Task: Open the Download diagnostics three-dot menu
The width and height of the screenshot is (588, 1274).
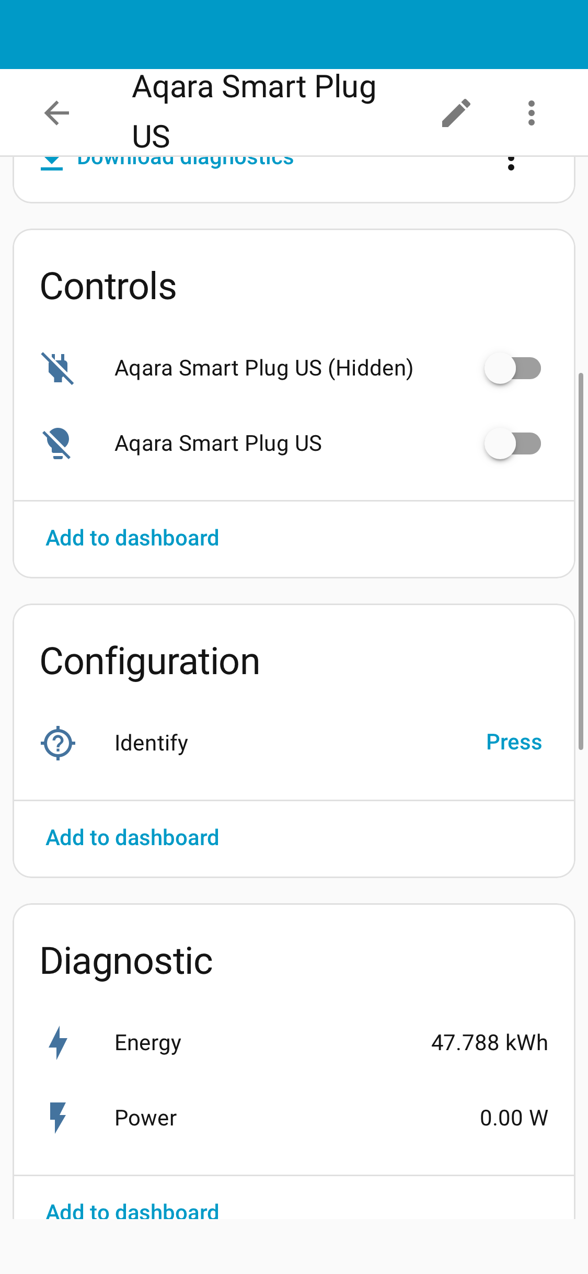Action: coord(511,163)
